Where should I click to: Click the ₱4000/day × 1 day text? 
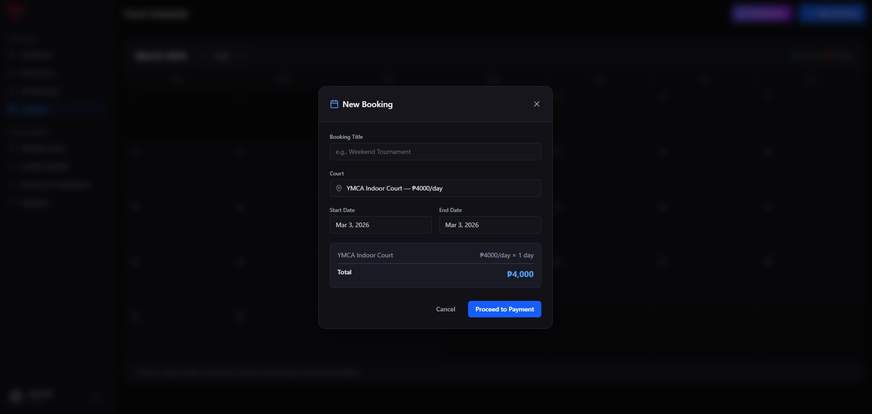click(507, 255)
